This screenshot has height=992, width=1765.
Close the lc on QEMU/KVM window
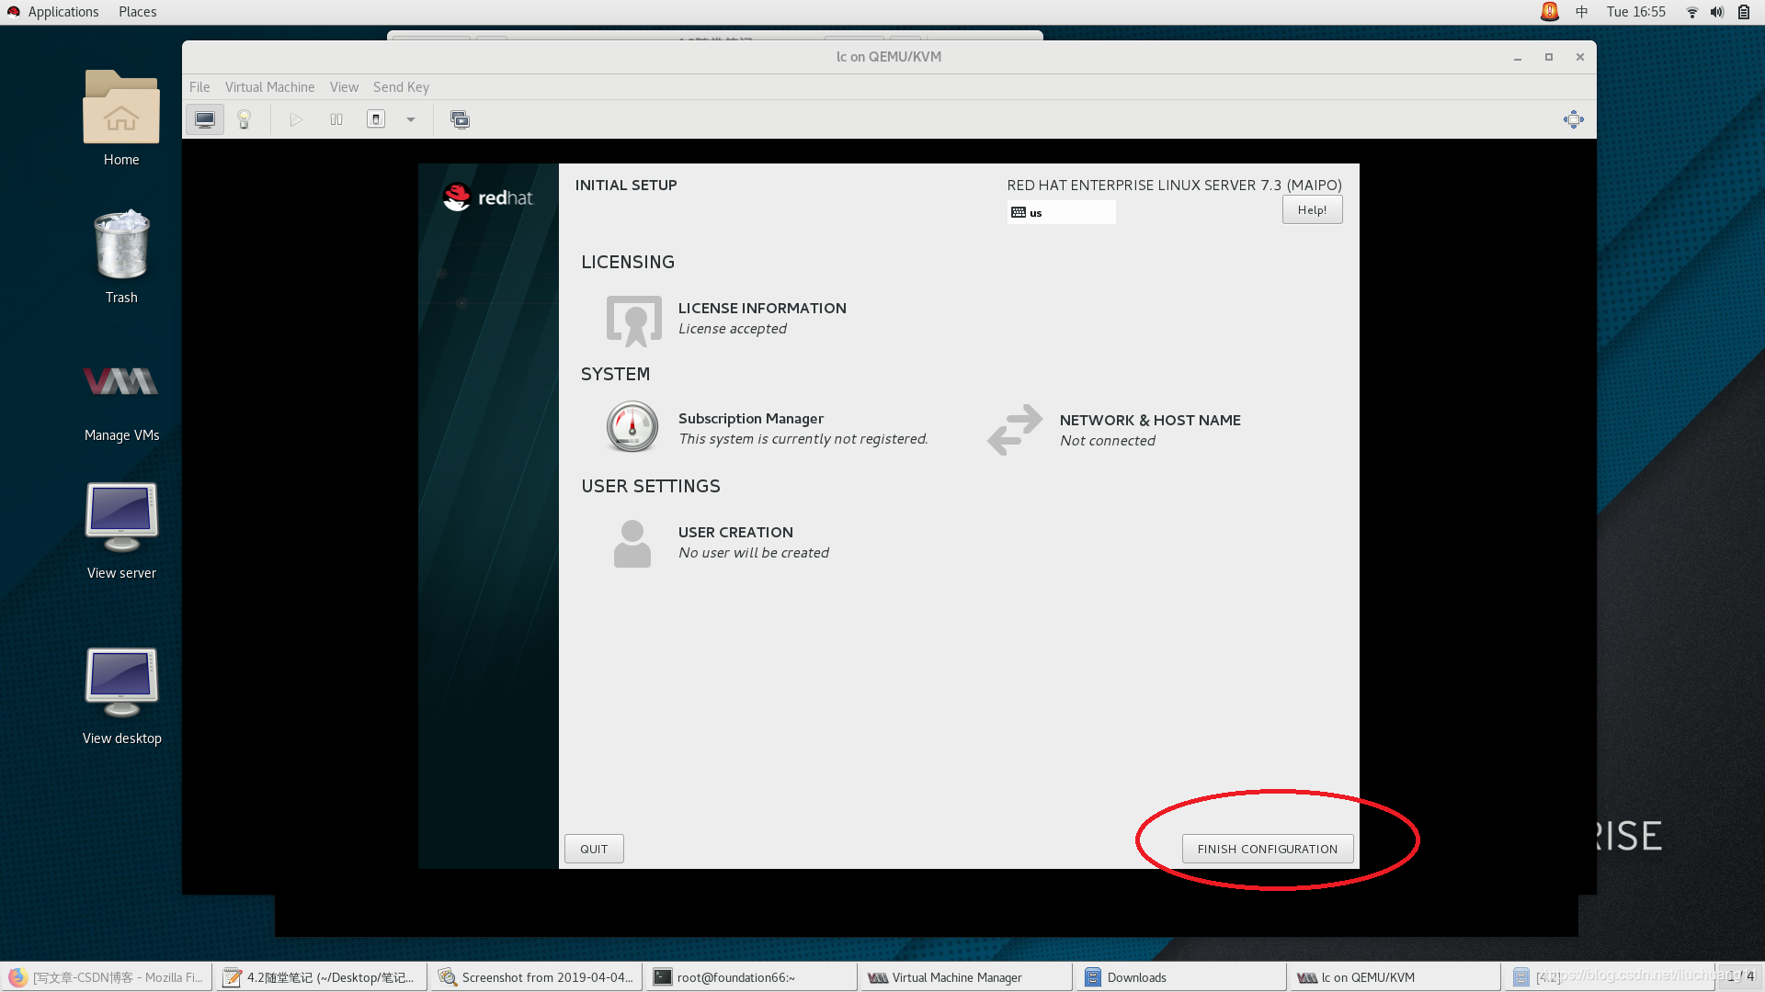[1580, 57]
